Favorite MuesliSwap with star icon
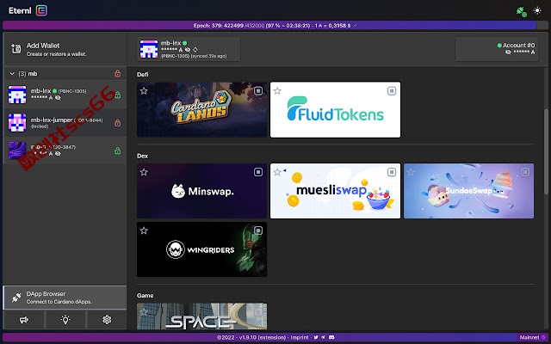The height and width of the screenshot is (344, 551). pos(277,172)
